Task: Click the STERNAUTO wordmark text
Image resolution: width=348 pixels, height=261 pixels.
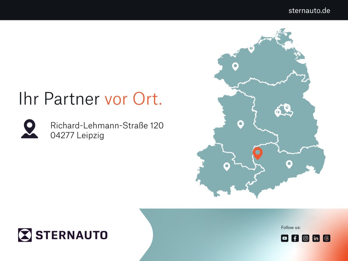Action: pyautogui.click(x=72, y=235)
